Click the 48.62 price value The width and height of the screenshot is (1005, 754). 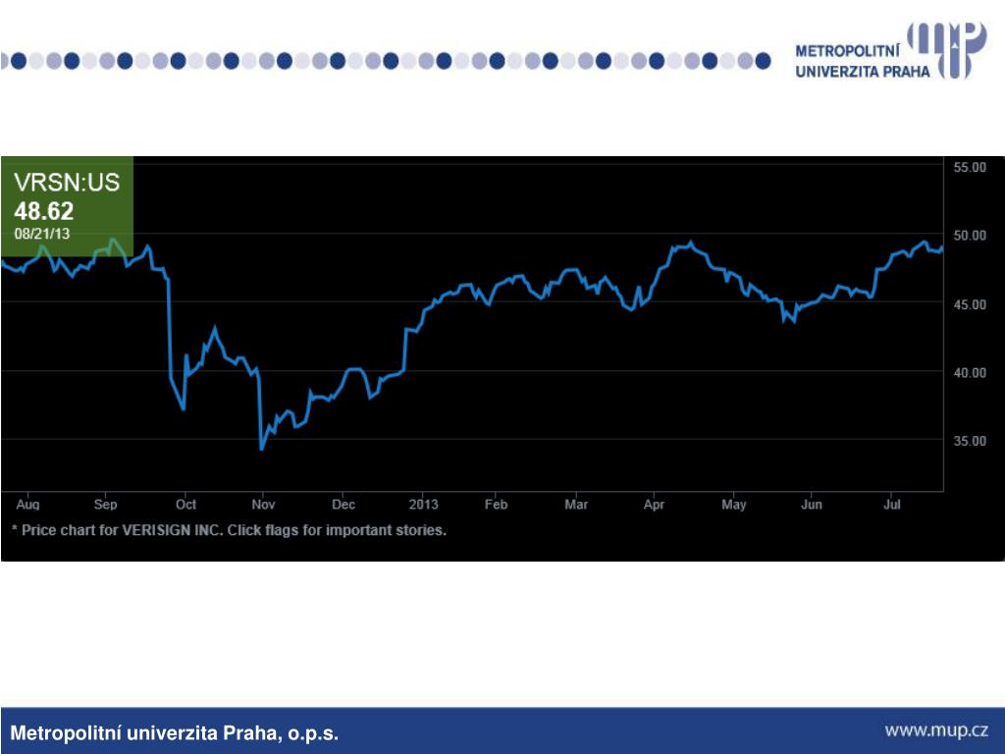43,212
